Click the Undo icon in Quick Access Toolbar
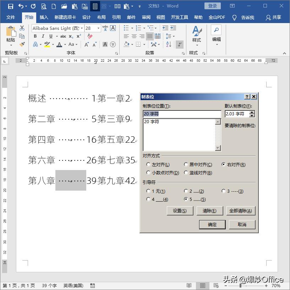Image resolution: width=290 pixels, height=290 pixels. pos(20,6)
